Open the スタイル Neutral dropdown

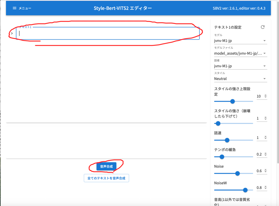coord(241,79)
